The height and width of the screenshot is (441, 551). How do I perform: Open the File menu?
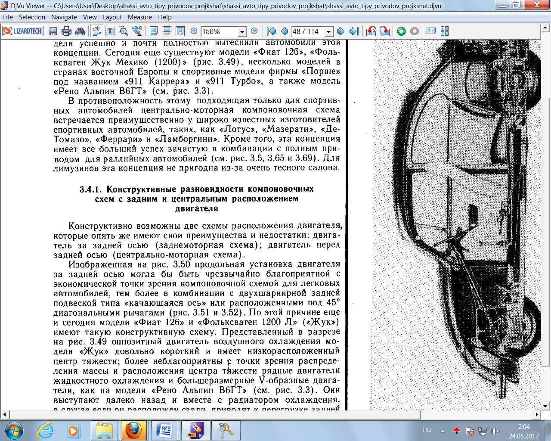tap(8, 17)
